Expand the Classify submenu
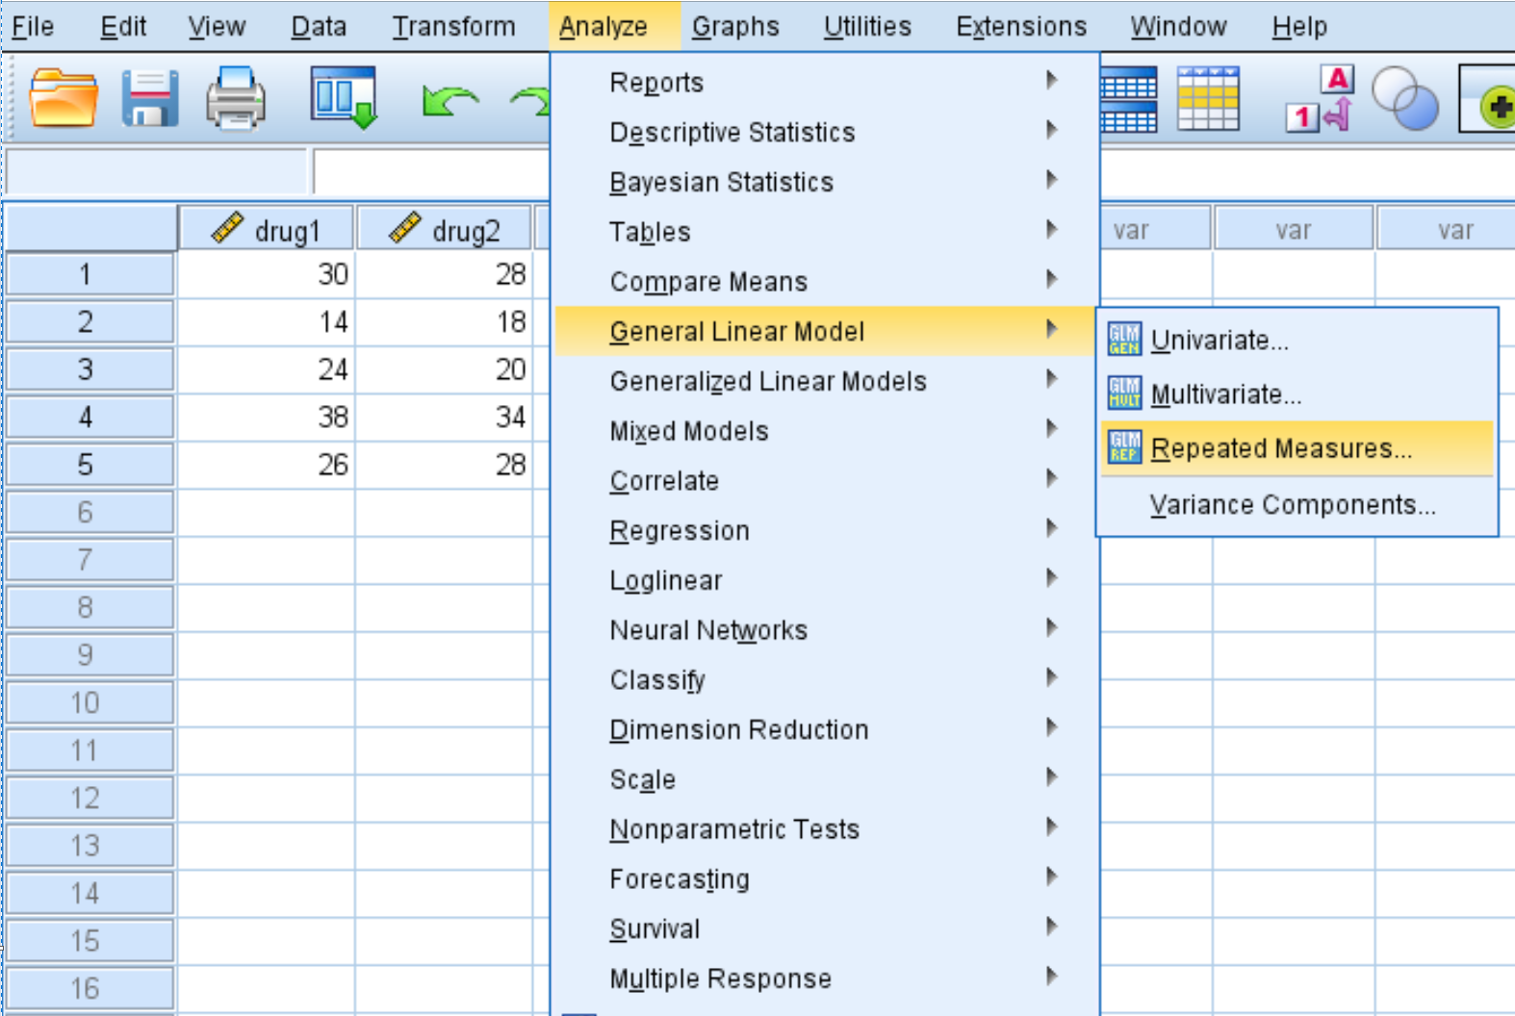 (x=826, y=680)
